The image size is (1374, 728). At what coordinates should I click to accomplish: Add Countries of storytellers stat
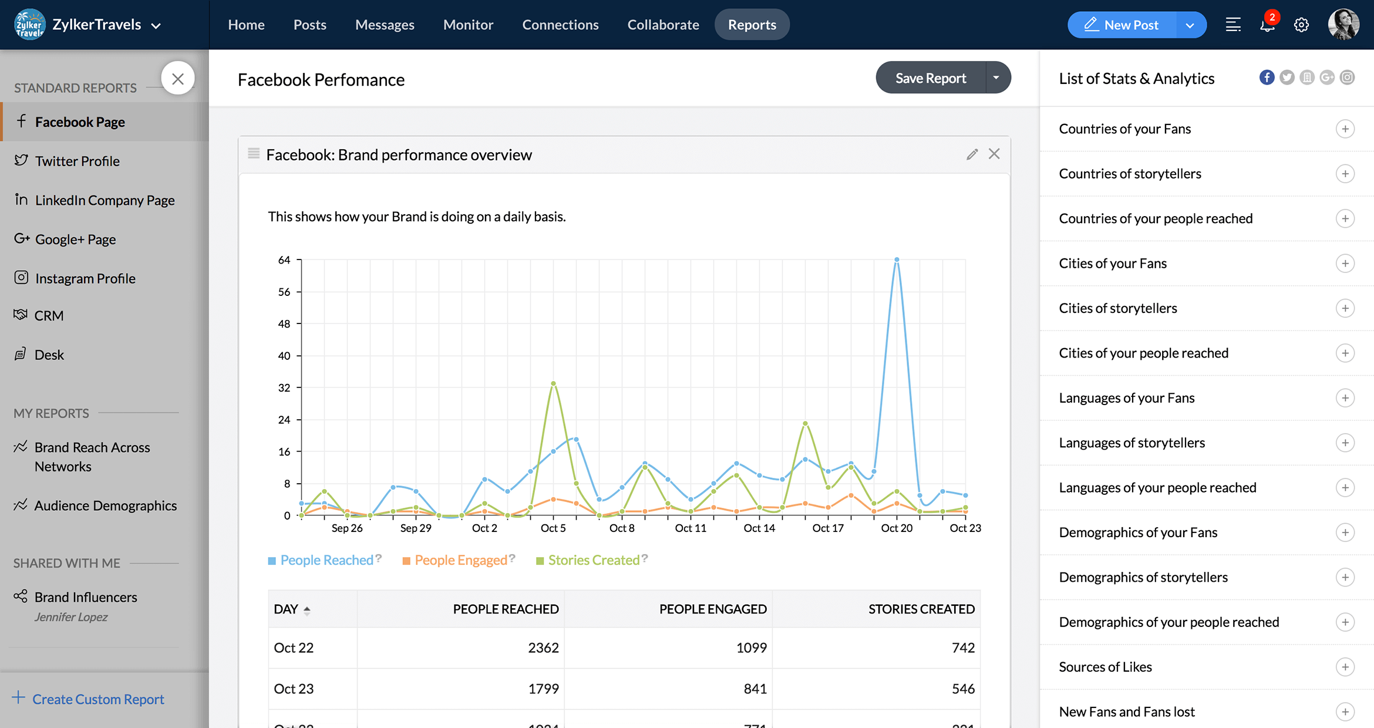(1345, 174)
